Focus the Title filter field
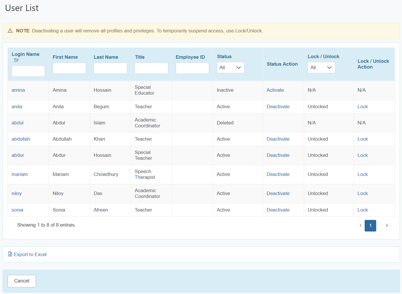Viewport: 402px width, 294px height. tap(151, 68)
